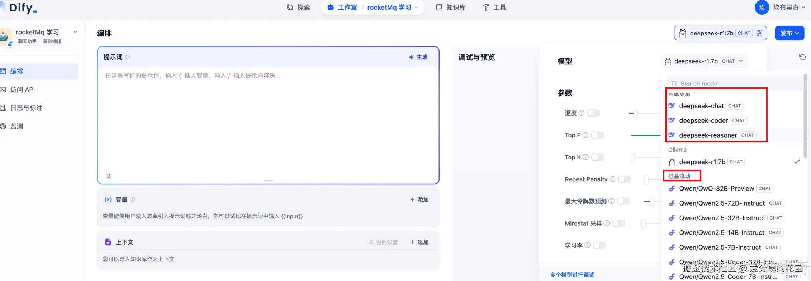Toggle the 温度 temperature switch
Viewport: 811px width, 281px height.
(x=593, y=113)
